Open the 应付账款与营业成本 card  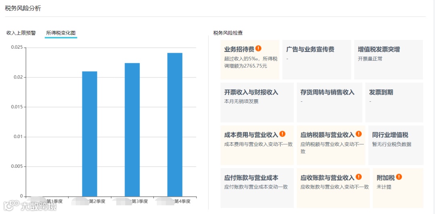[257, 188]
